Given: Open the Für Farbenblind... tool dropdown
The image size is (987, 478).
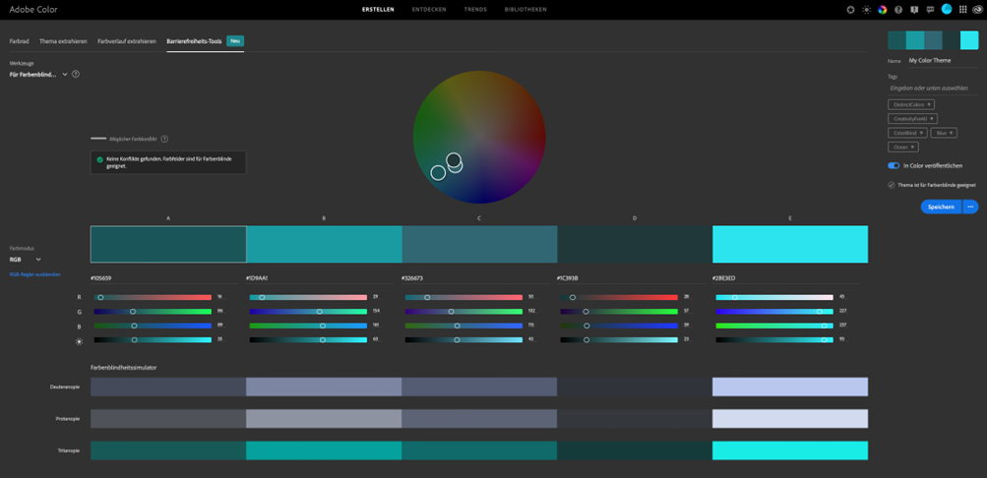Looking at the screenshot, I should point(38,74).
